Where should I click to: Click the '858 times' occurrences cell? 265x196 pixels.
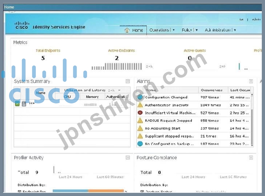pos(210,120)
